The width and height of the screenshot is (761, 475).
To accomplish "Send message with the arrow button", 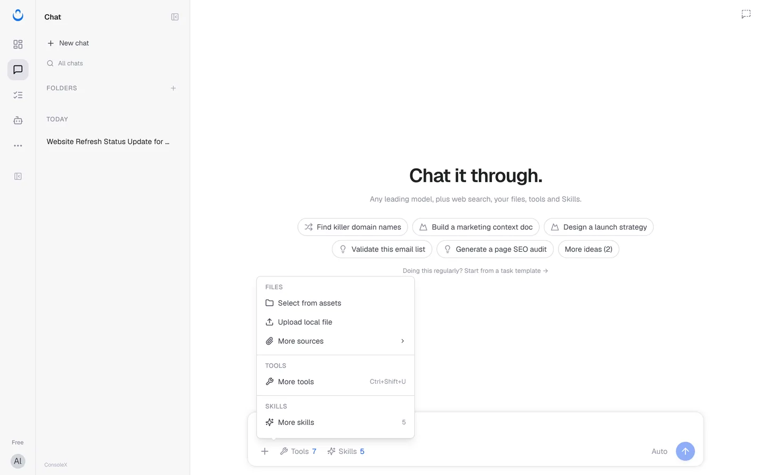I will [x=685, y=451].
